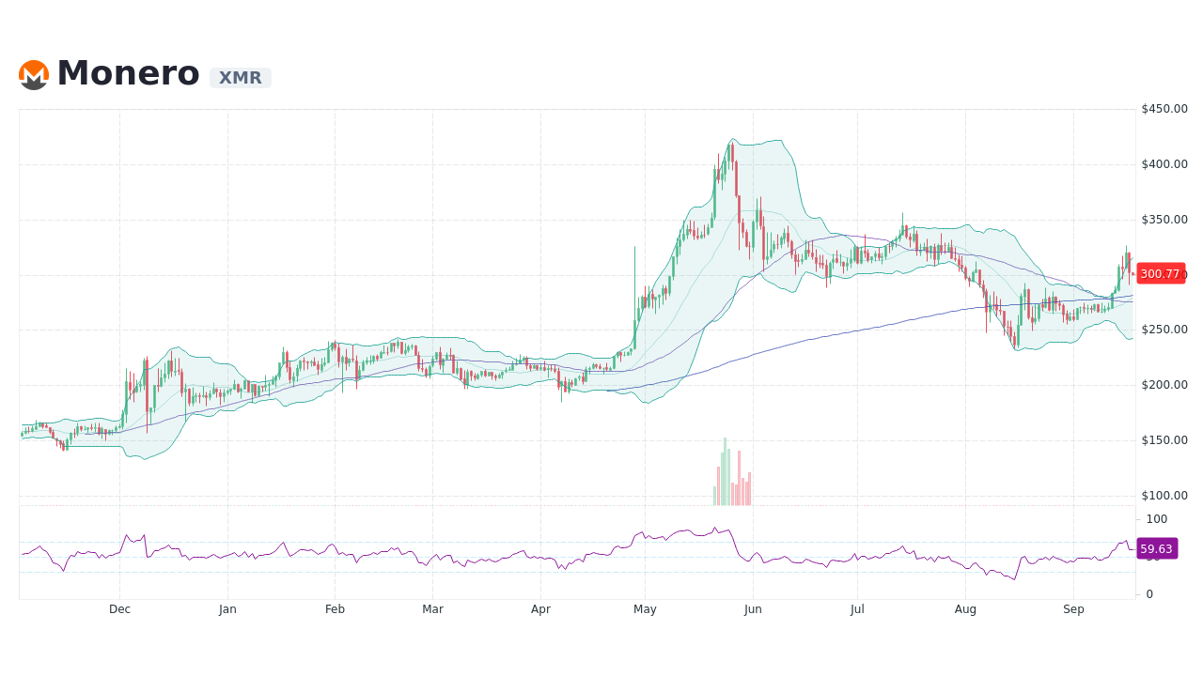1203x676 pixels.
Task: Select the Dec label on the time axis
Action: (119, 608)
